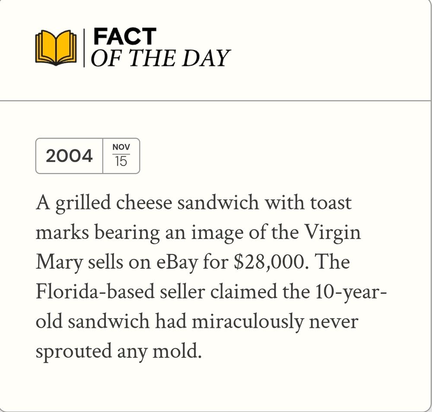This screenshot has height=412, width=432.
Task: Select the NOV month label
Action: (121, 147)
